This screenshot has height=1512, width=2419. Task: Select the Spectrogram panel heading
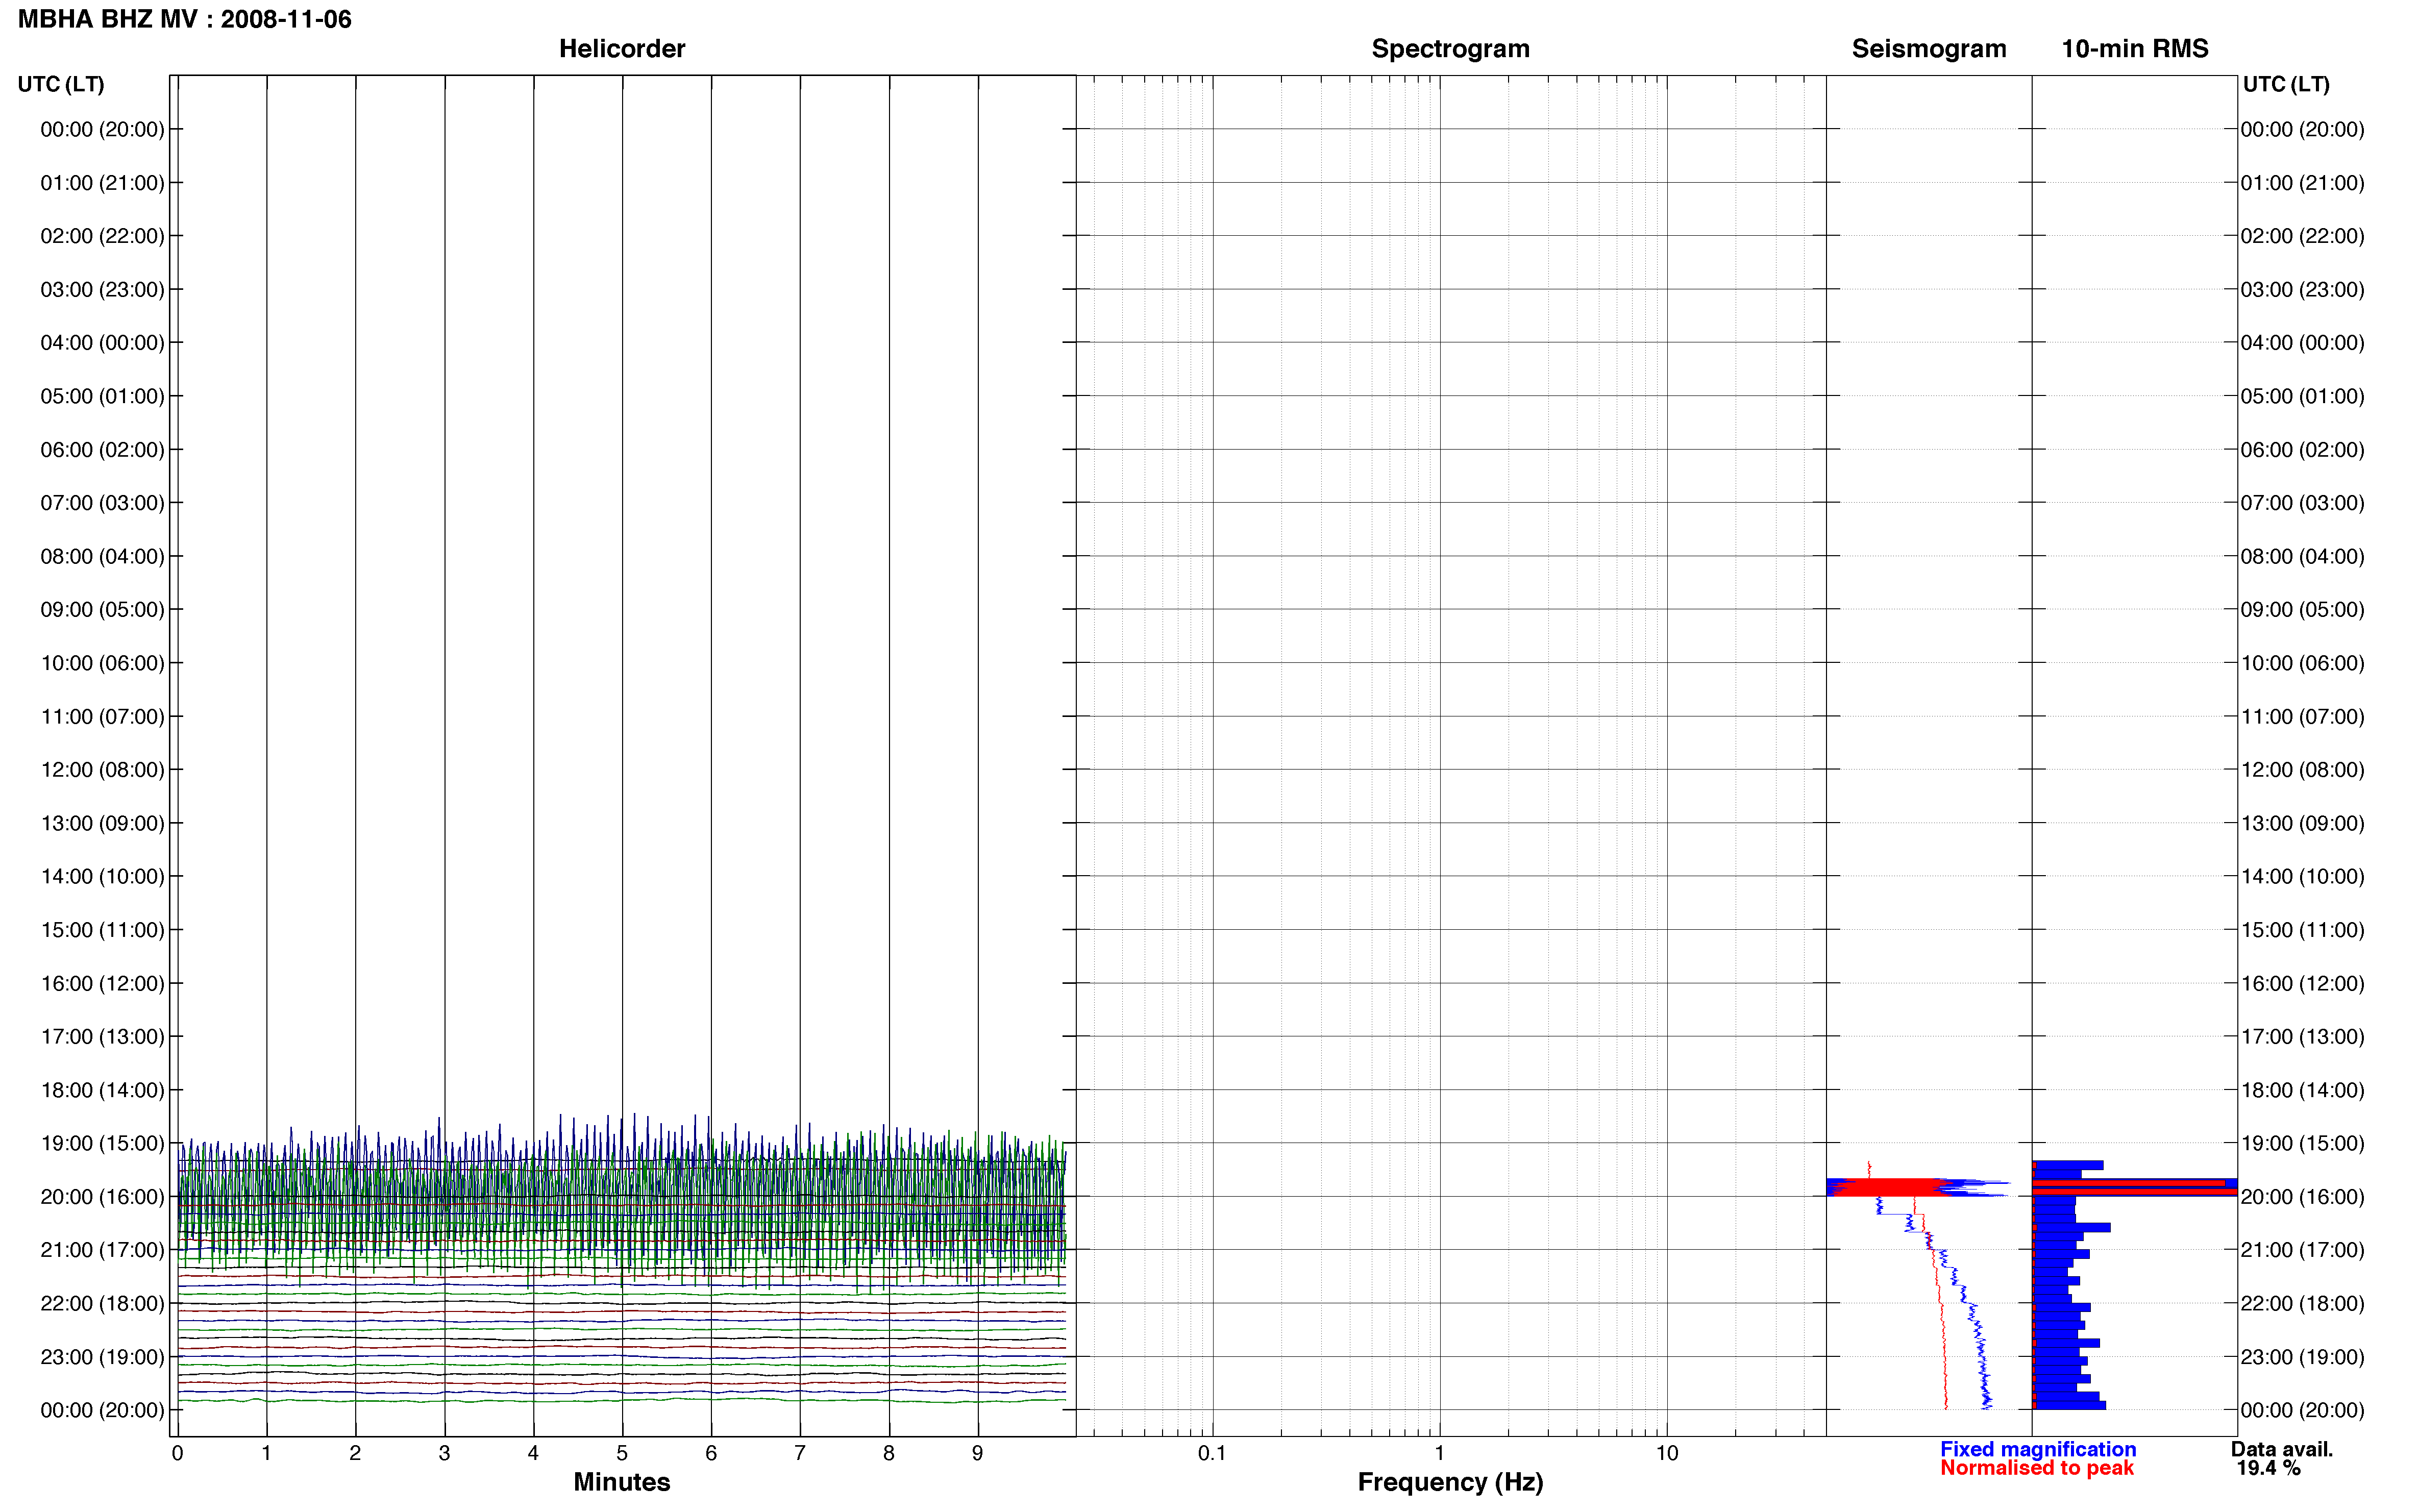(1450, 48)
